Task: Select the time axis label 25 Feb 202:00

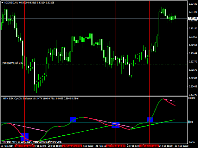Action: [x=182, y=146]
